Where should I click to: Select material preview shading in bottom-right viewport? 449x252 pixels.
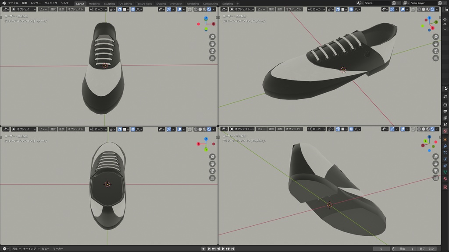pos(428,129)
